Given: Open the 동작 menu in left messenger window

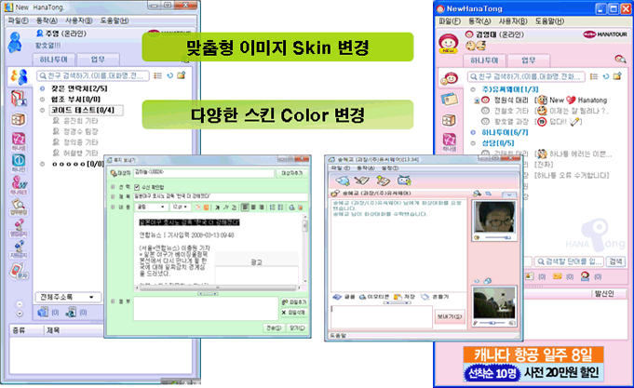Looking at the screenshot, I should [36, 19].
